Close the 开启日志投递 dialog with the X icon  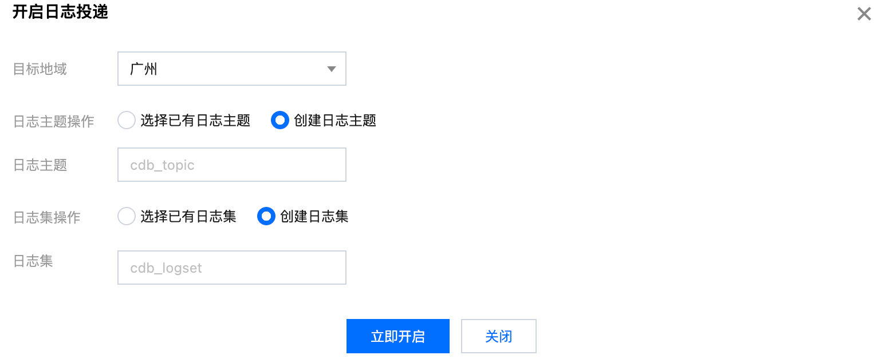[864, 14]
